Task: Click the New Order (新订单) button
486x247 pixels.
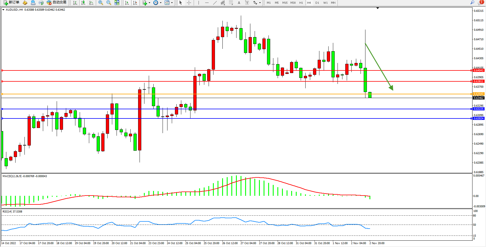Action: (12, 3)
